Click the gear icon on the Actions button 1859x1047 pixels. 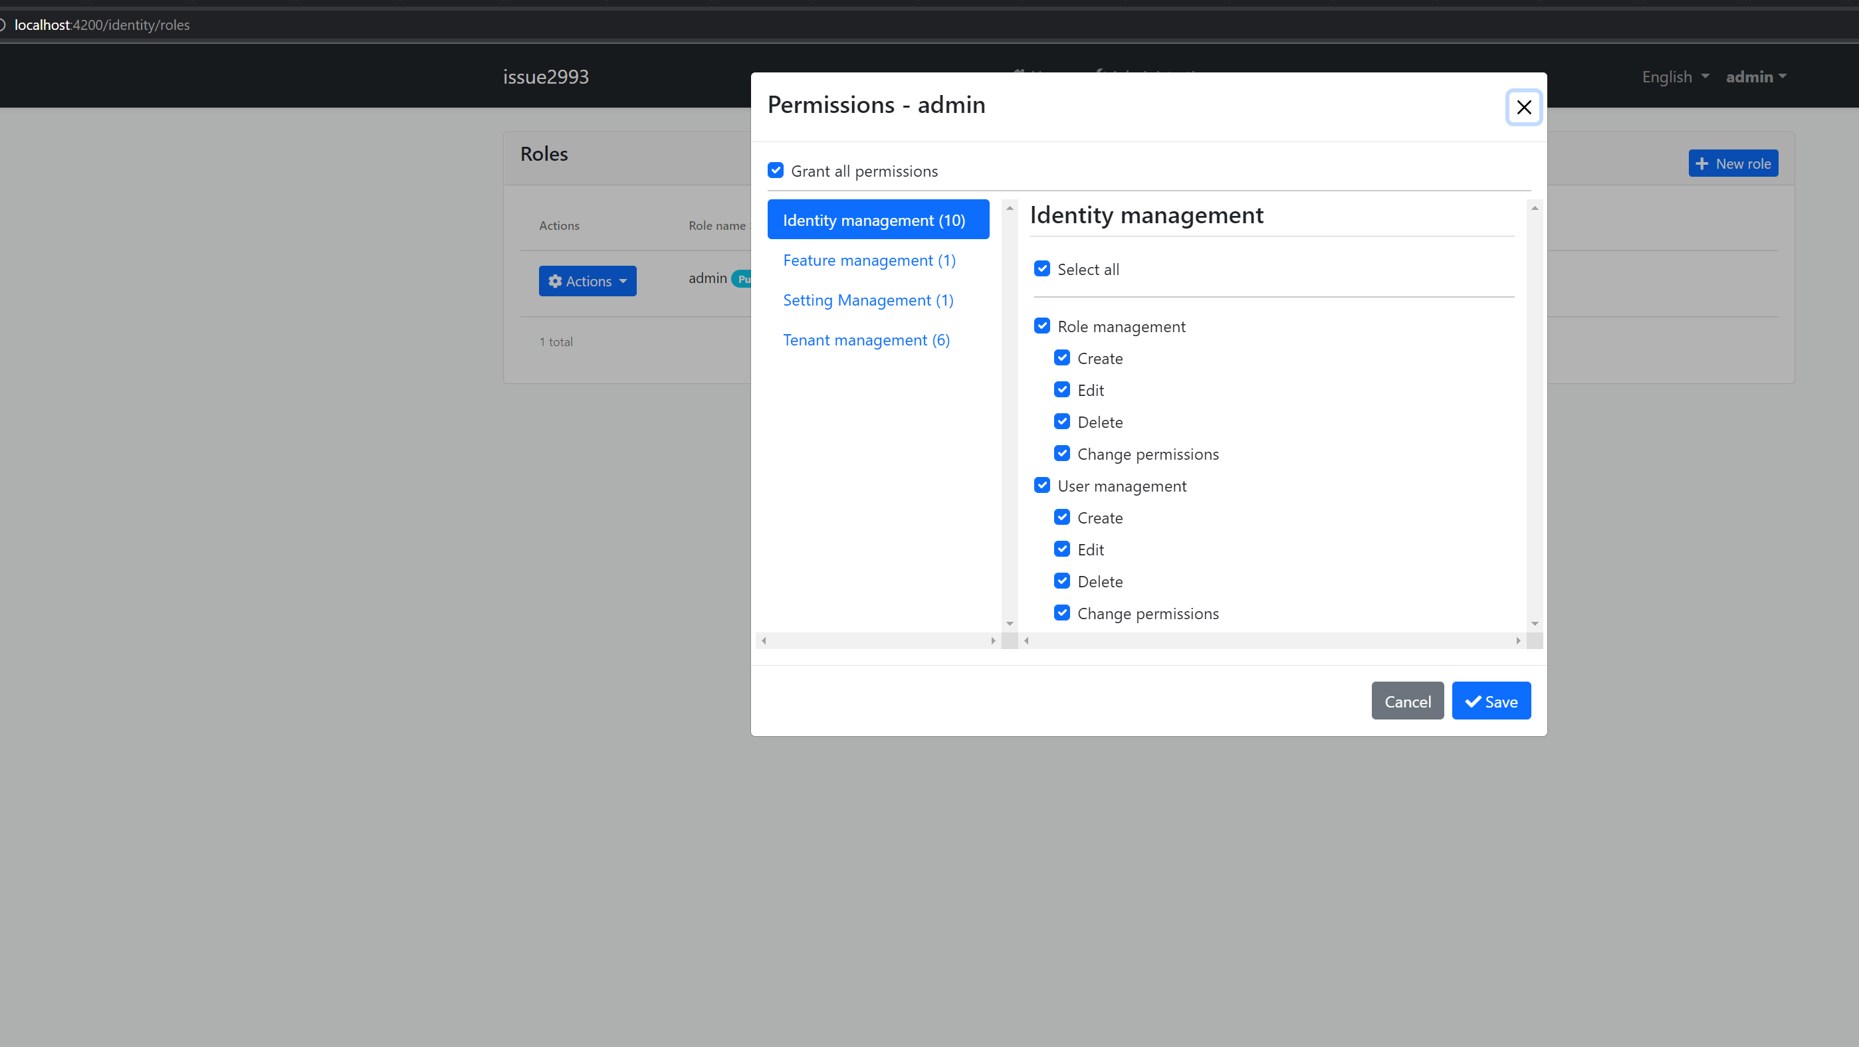556,281
